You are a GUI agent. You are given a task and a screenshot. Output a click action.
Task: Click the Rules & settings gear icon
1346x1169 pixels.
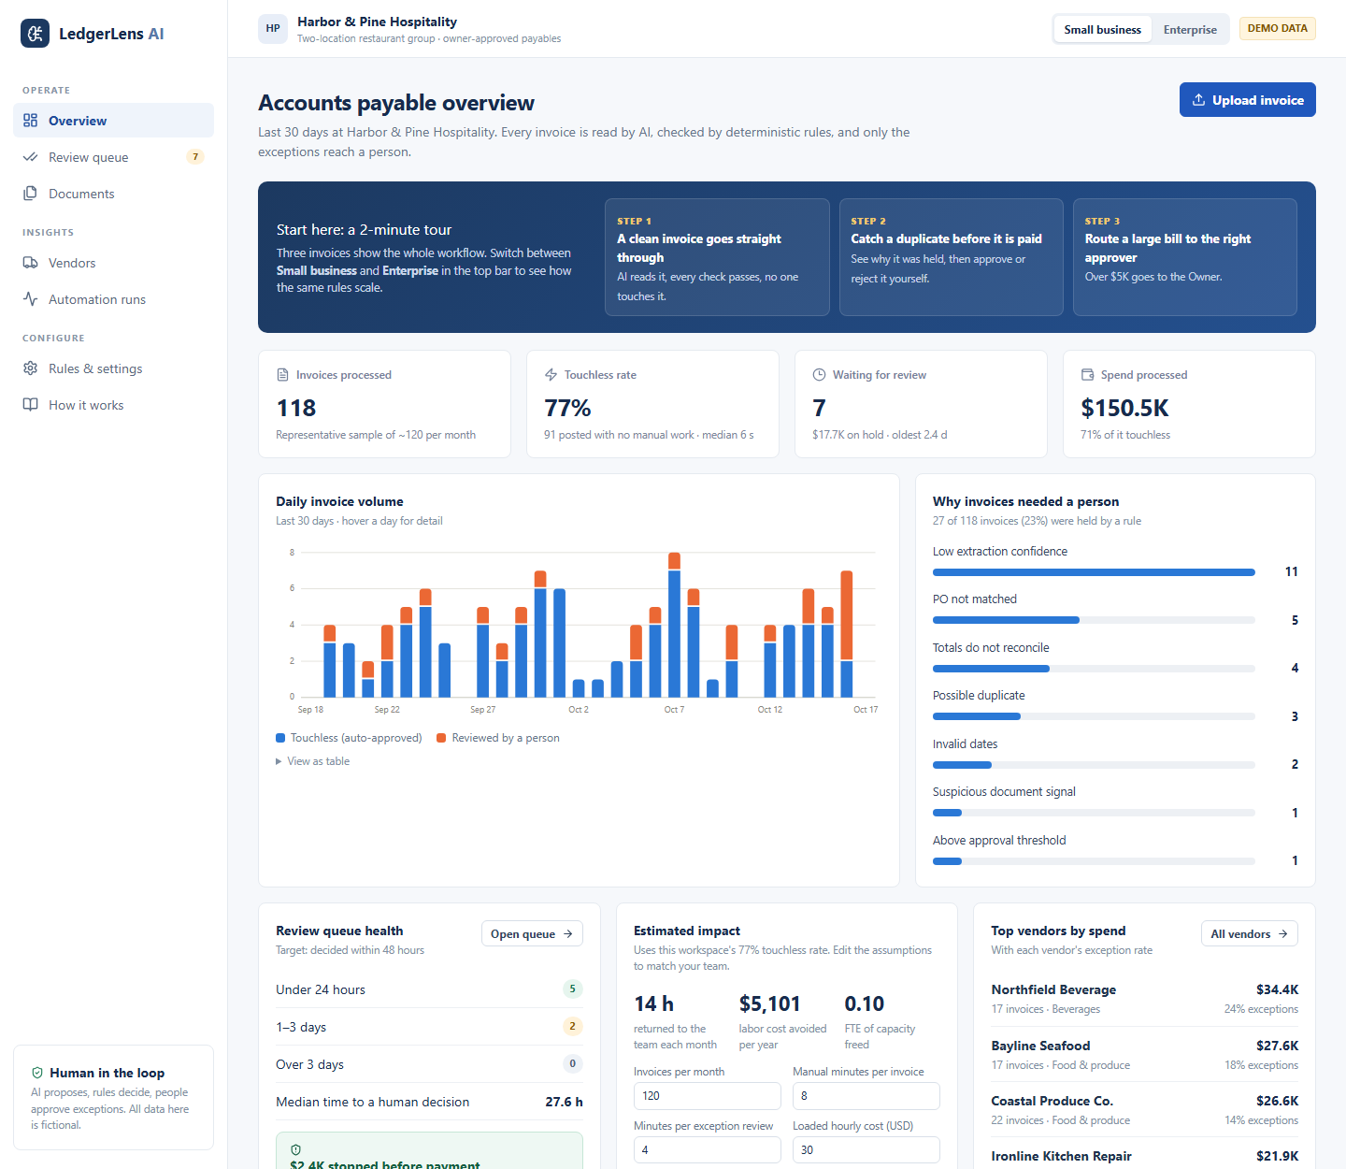31,368
